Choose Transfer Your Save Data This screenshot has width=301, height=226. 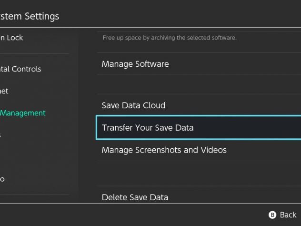pyautogui.click(x=199, y=128)
